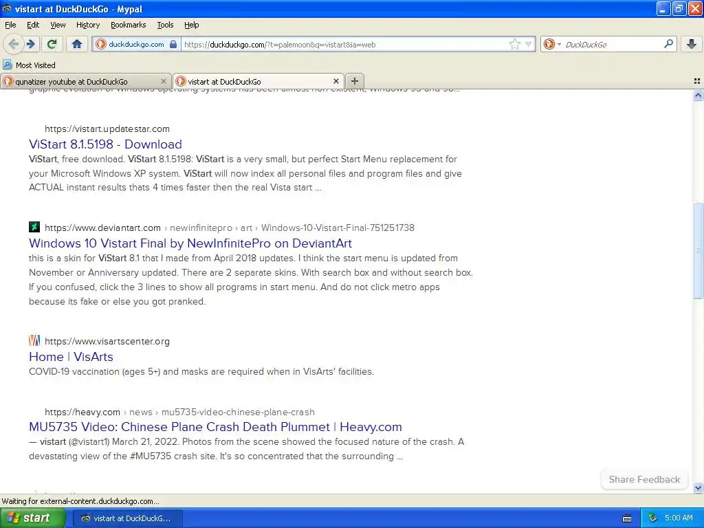Click the duckduckgo.com site identity label
The image size is (704, 528).
(x=137, y=44)
